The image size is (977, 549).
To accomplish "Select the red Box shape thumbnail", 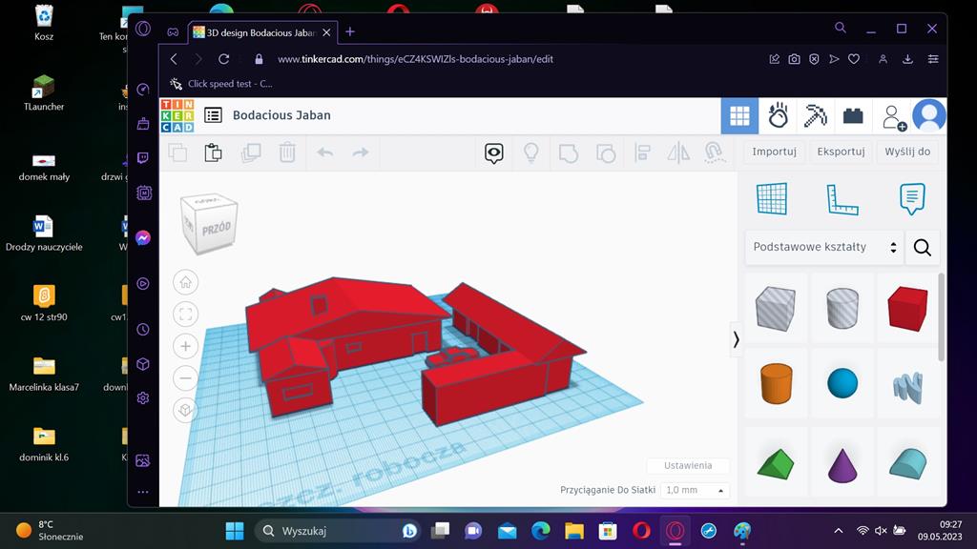I will (906, 309).
